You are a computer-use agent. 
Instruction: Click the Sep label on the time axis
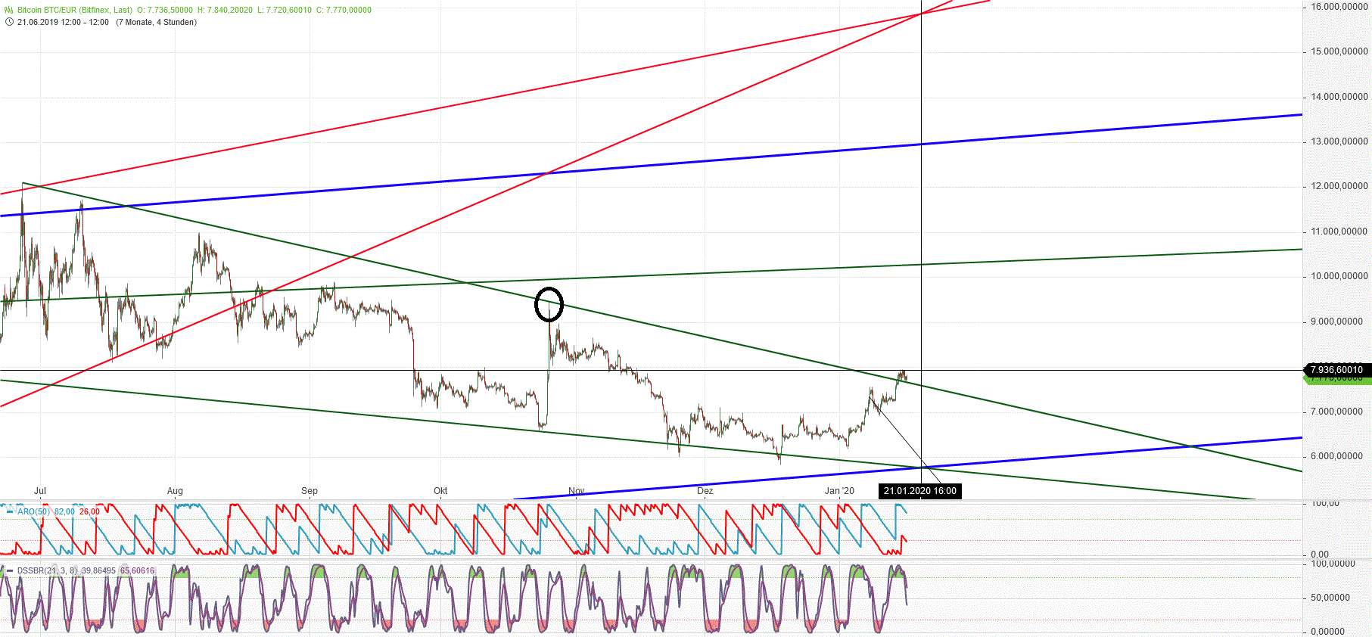pyautogui.click(x=310, y=491)
